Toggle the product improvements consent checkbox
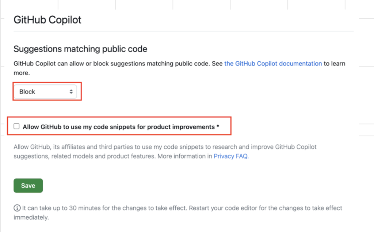 pos(16,126)
